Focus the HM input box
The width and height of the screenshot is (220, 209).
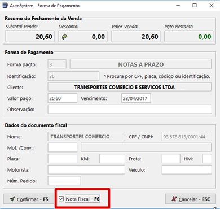(207, 159)
